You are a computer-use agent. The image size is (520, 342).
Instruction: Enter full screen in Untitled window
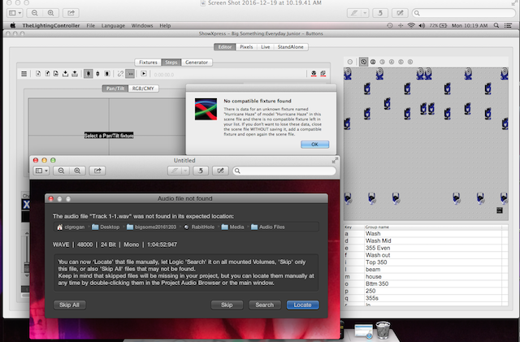335,161
